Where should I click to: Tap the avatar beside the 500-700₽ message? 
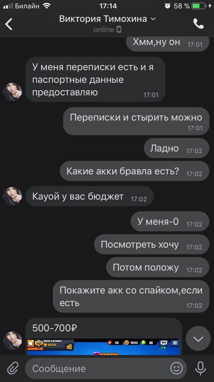[13, 341]
